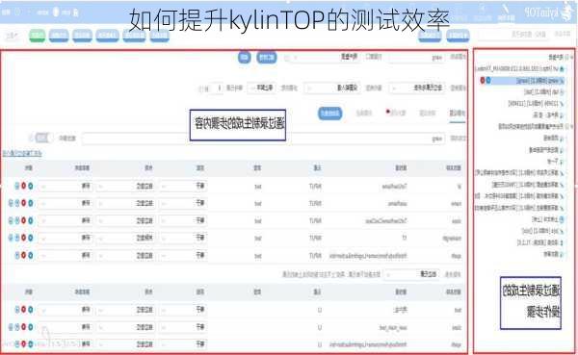Click the TxtUserName value cell in the upper table
Image resolution: width=578 pixels, height=355 pixels.
click(394, 187)
